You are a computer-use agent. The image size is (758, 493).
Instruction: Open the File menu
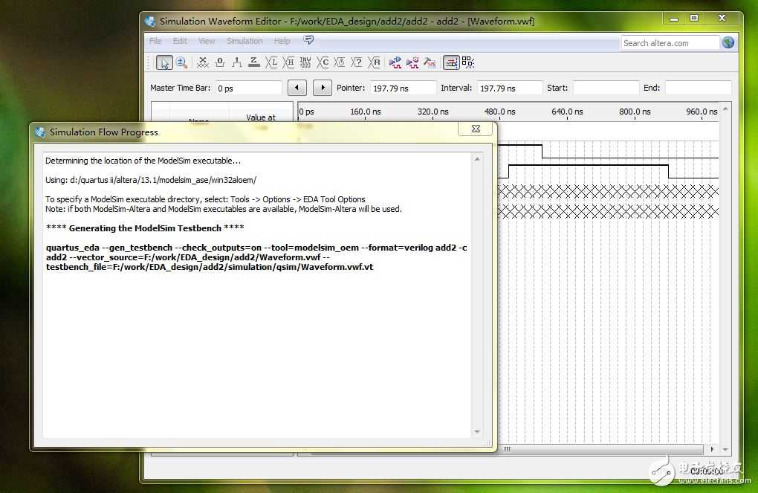[x=155, y=41]
